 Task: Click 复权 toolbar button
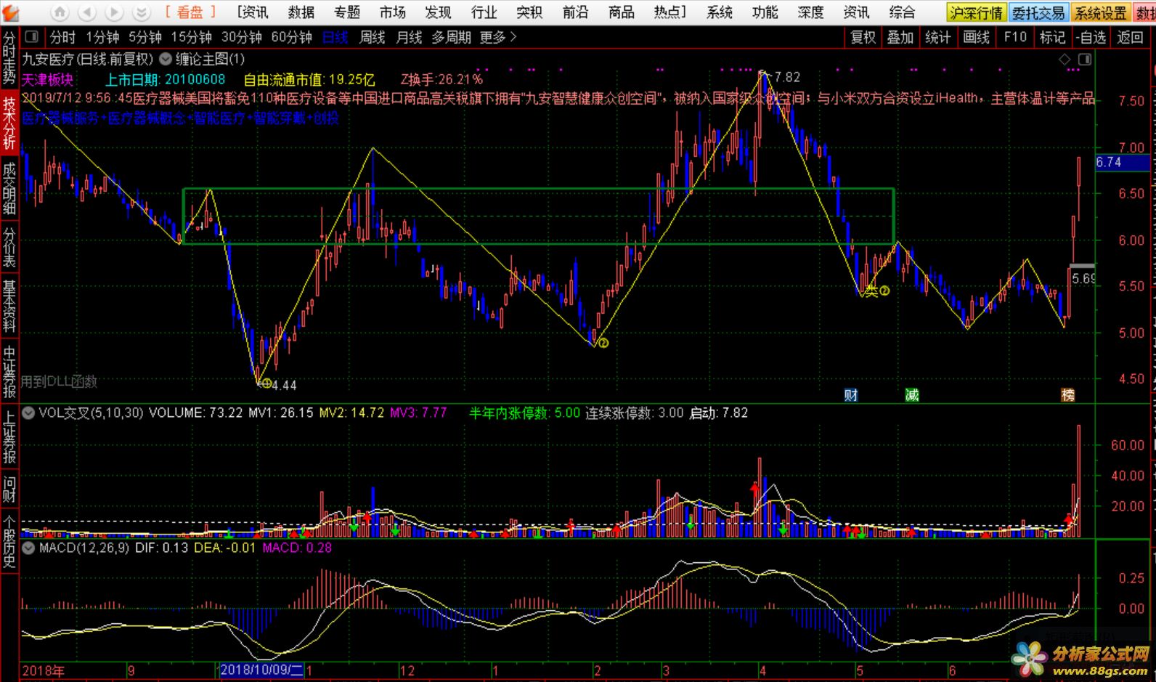click(x=863, y=37)
